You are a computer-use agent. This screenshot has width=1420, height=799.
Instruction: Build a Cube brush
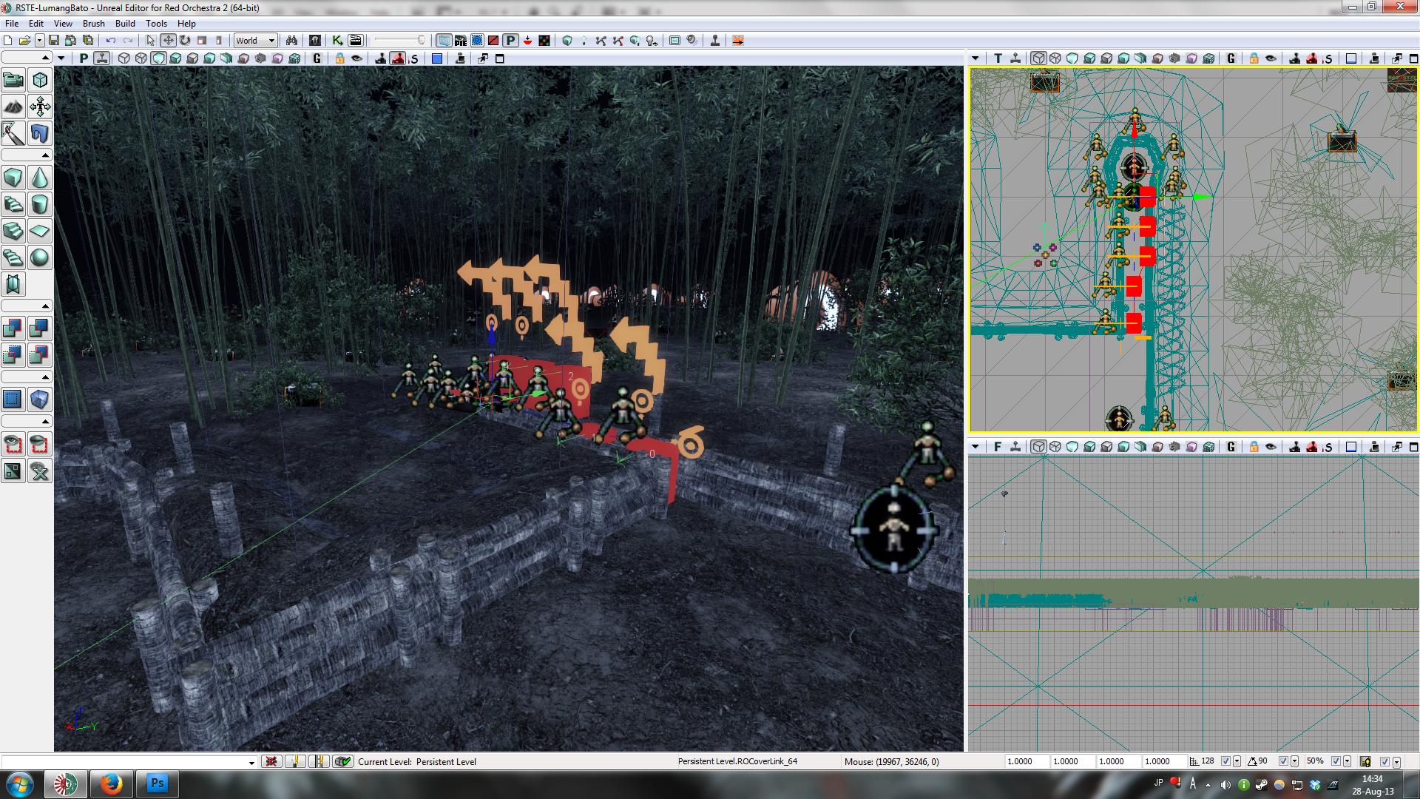point(13,178)
